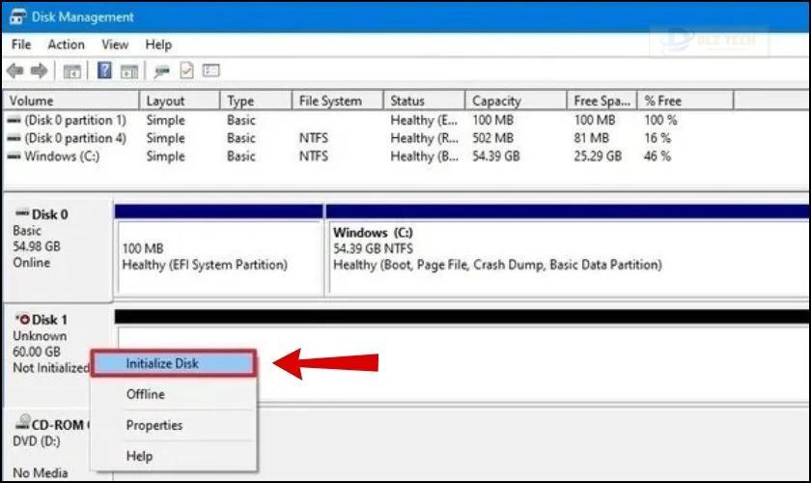This screenshot has height=483, width=811.
Task: Open the File menu
Action: point(21,44)
